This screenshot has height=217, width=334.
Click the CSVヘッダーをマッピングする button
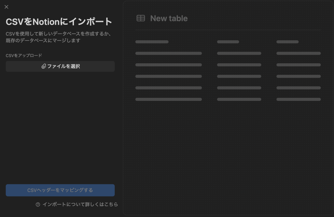point(60,190)
